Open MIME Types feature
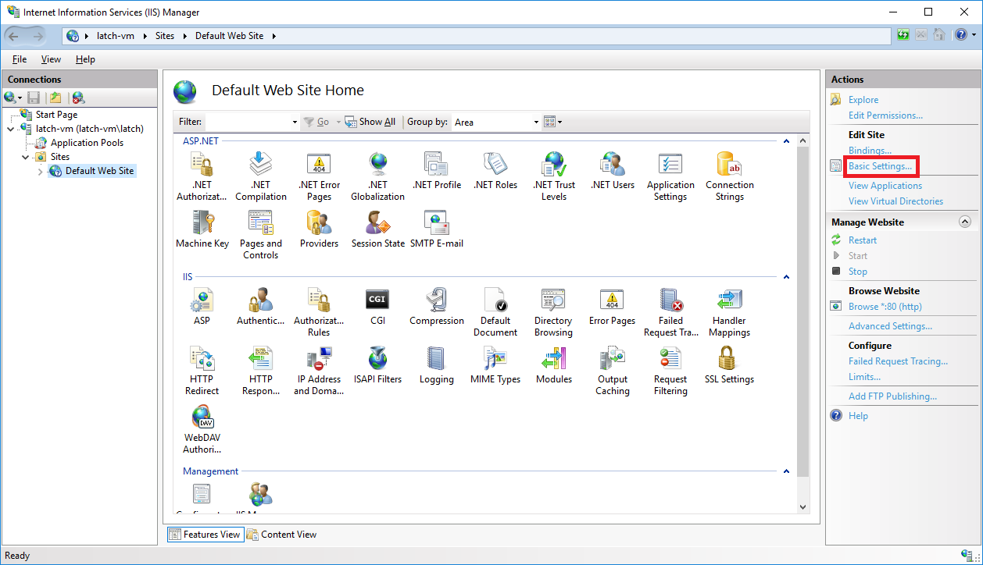Image resolution: width=983 pixels, height=565 pixels. pos(495,365)
